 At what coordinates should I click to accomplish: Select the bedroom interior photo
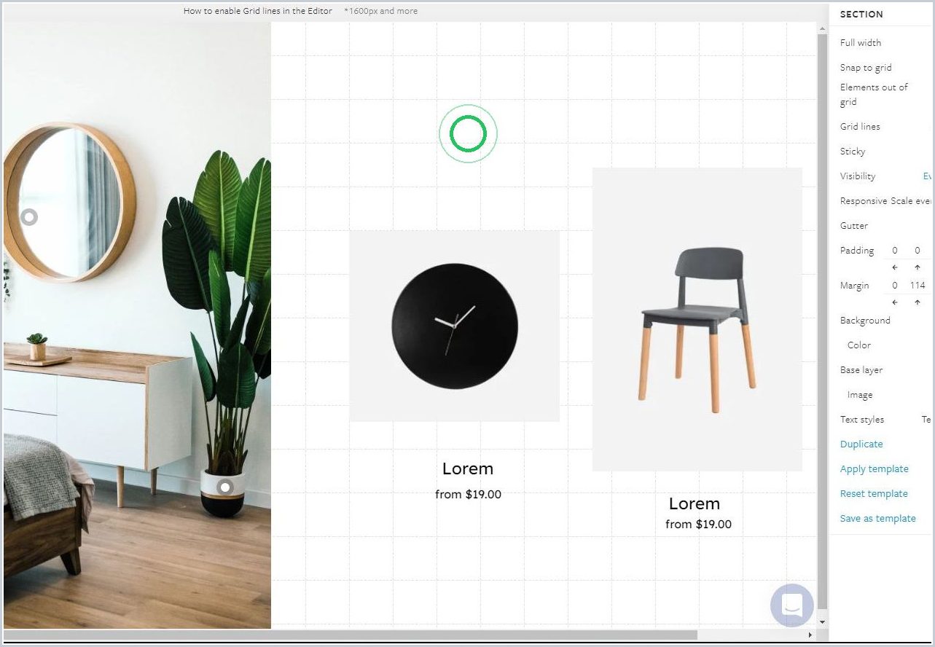click(137, 325)
